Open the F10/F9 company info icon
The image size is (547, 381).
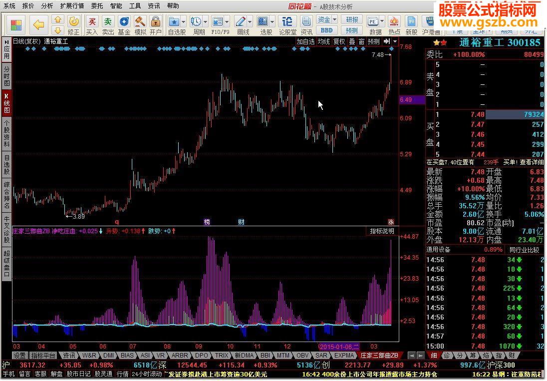217,21
